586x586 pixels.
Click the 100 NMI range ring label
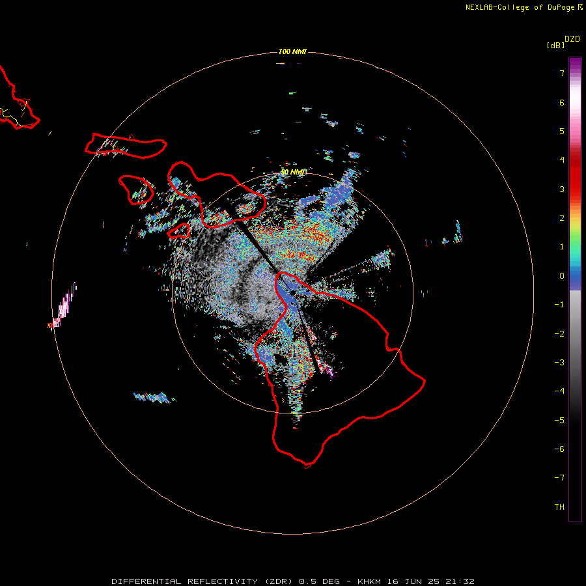(x=292, y=51)
